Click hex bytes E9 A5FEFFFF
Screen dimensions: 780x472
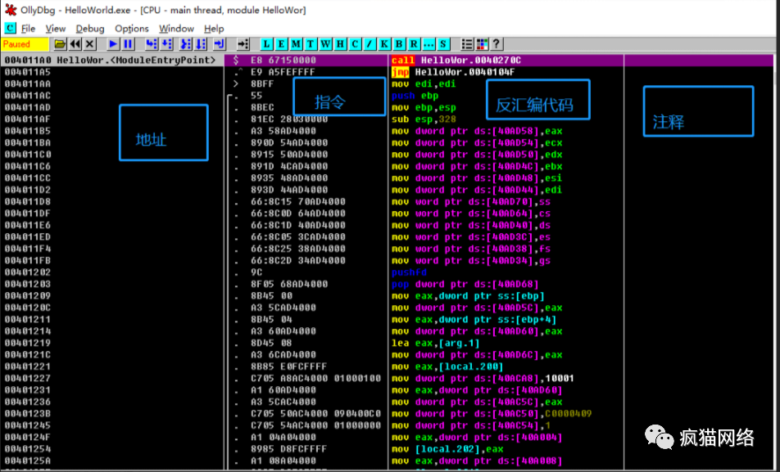point(283,72)
